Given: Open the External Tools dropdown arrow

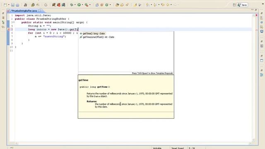Looking at the screenshot, I should tap(90, 5).
